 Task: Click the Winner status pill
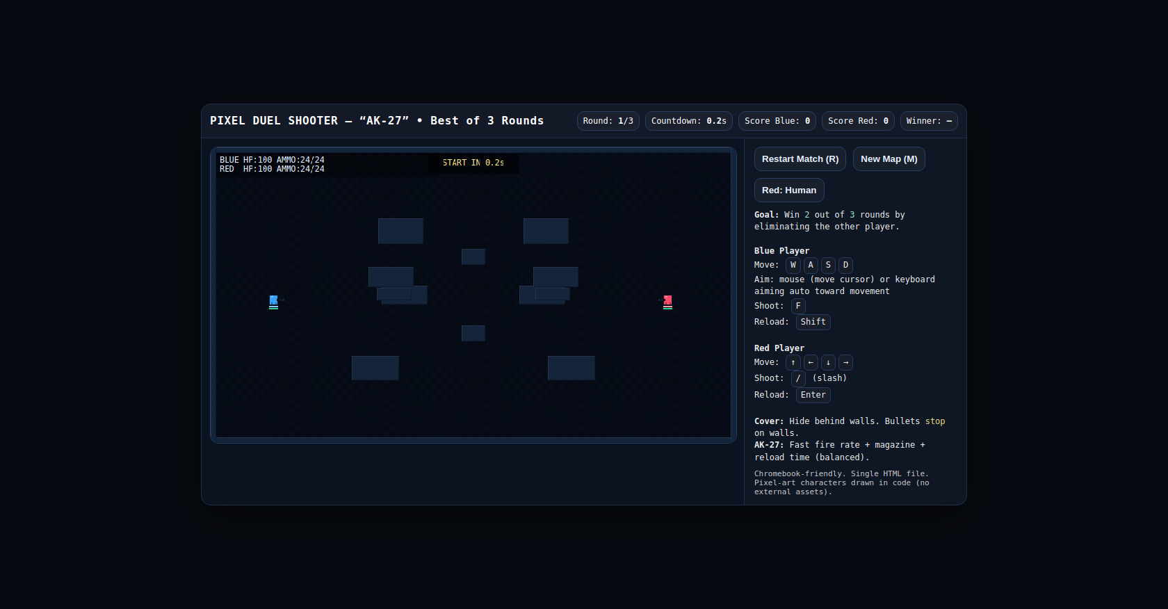[x=928, y=121]
